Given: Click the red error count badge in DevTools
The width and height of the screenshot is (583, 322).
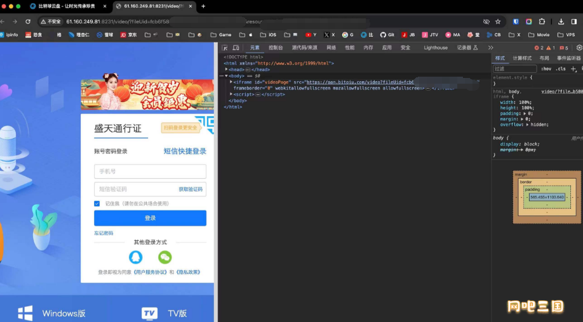Looking at the screenshot, I should (x=539, y=48).
